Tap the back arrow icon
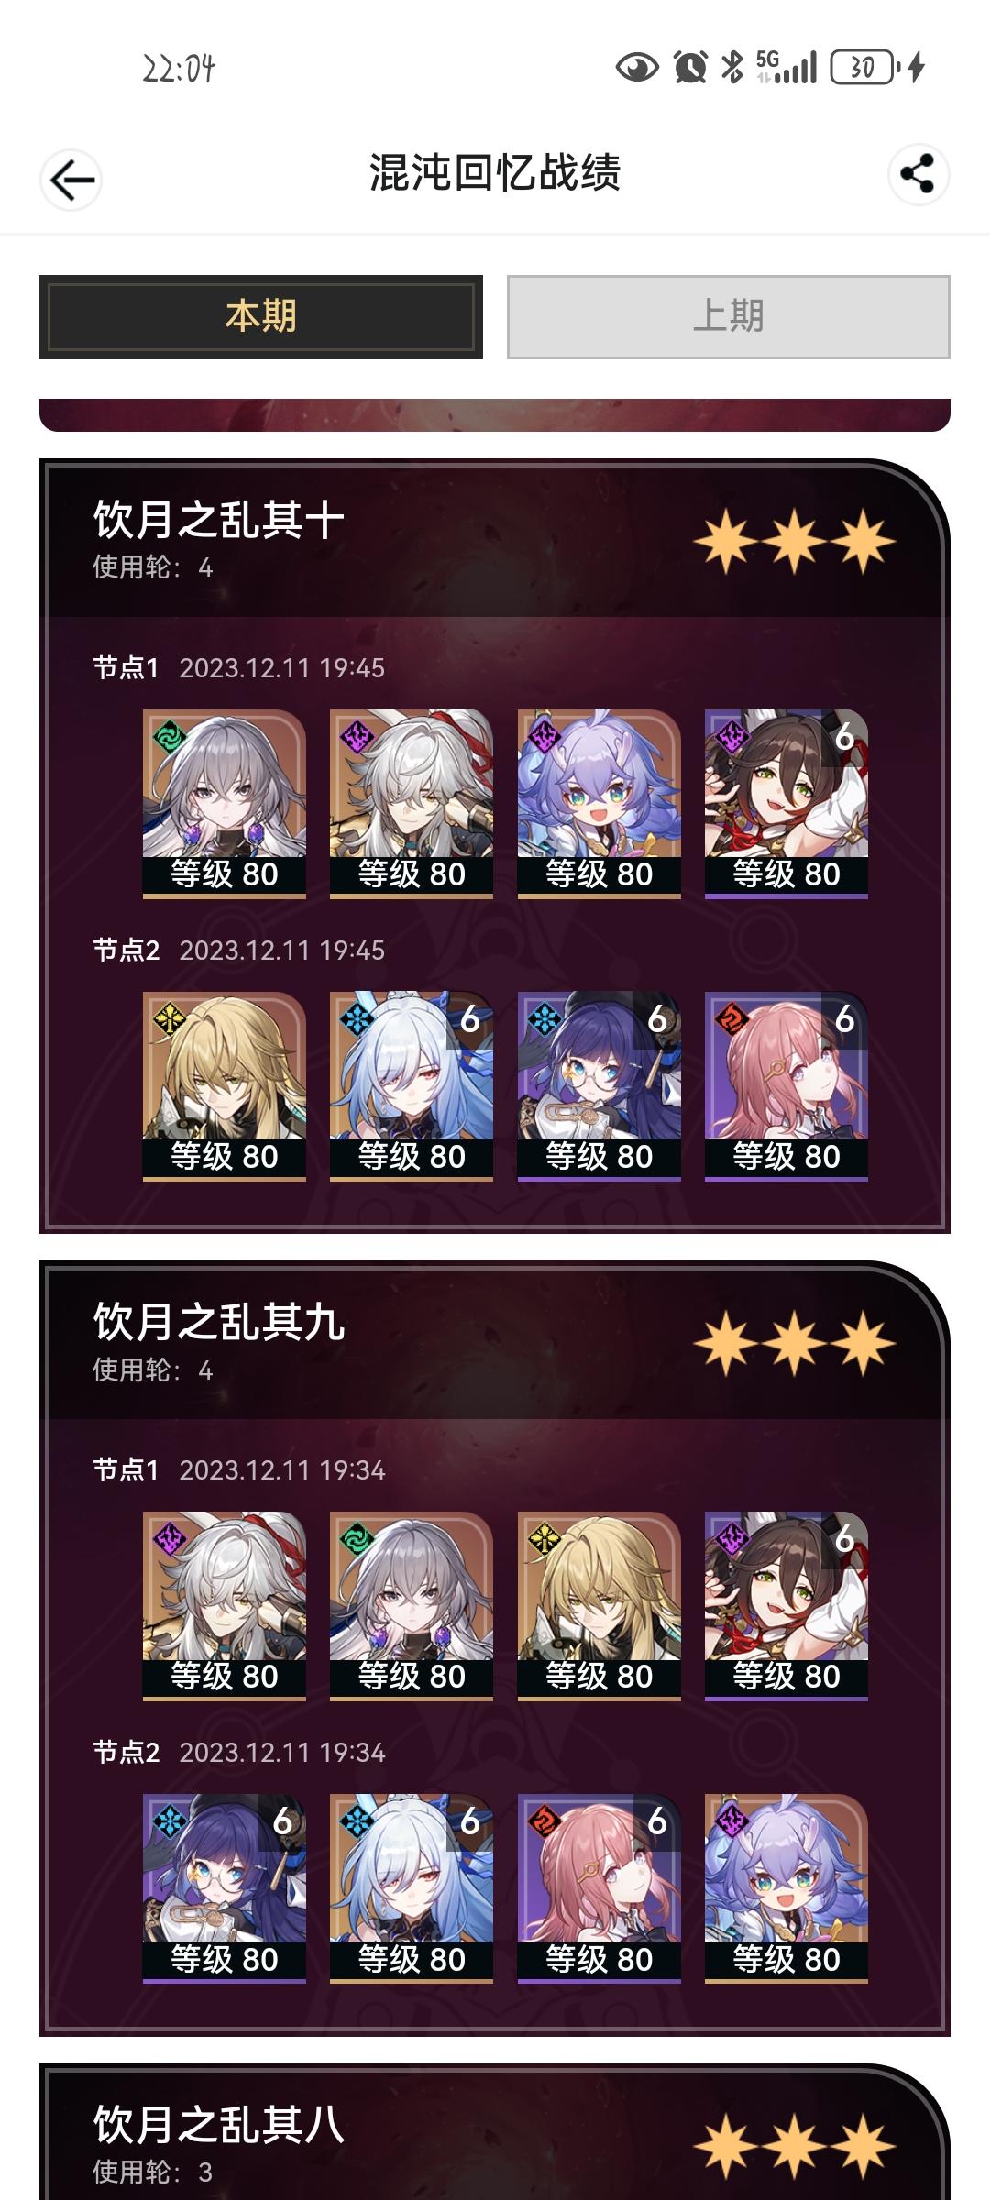Viewport: 990px width, 2200px height. pos(71,180)
